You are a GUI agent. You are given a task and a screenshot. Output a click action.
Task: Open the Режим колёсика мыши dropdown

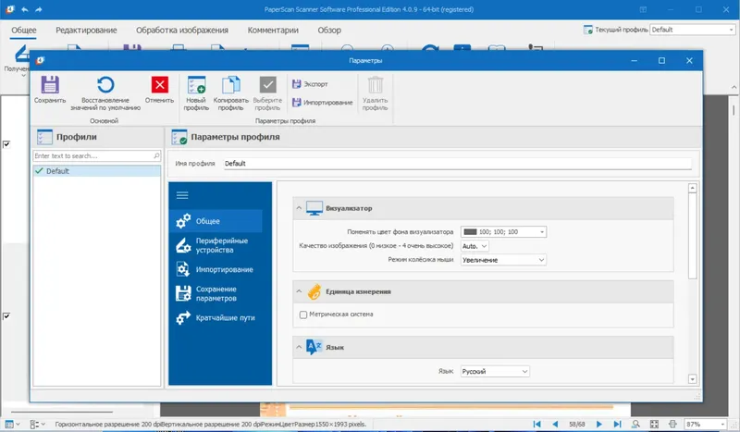[x=503, y=260]
